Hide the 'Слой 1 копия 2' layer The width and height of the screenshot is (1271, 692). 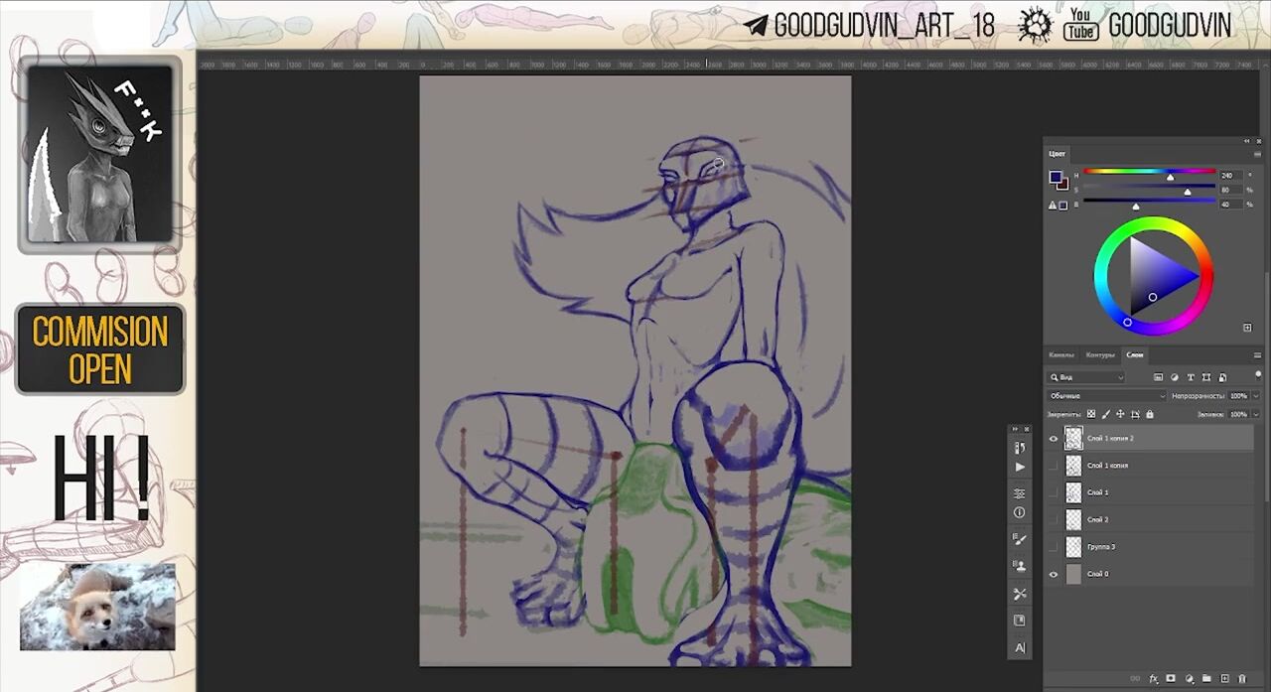coord(1054,438)
